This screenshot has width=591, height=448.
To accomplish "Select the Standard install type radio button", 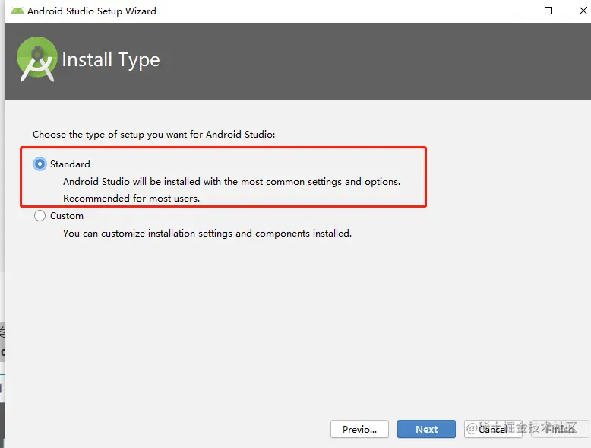I will pos(40,164).
